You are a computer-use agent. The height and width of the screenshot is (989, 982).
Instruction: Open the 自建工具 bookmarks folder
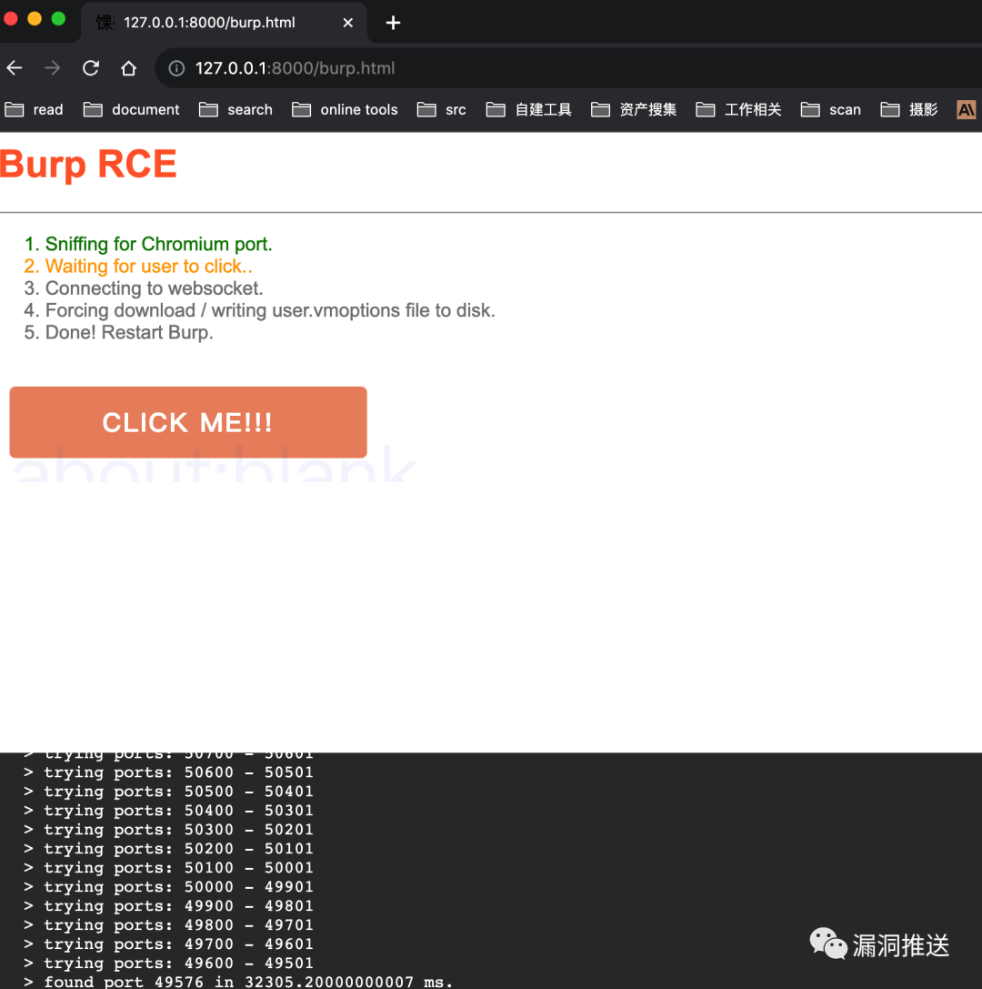[x=529, y=110]
